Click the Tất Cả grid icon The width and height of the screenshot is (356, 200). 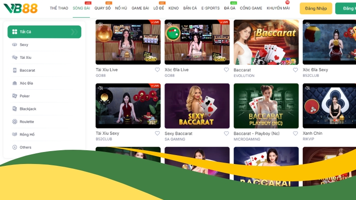click(x=15, y=32)
